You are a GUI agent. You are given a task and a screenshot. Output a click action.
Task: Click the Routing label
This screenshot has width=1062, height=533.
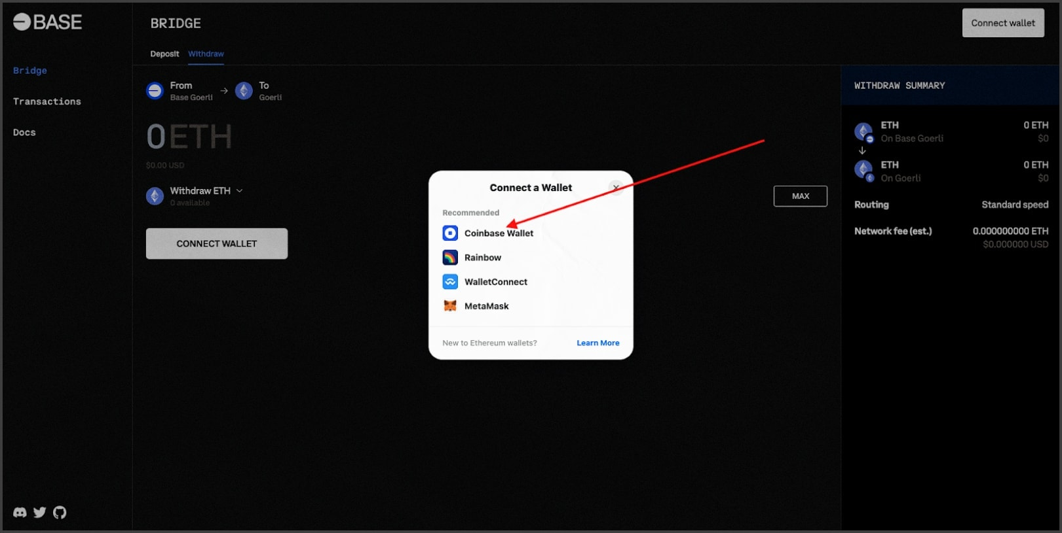(871, 205)
